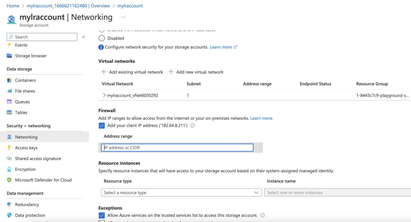This screenshot has width=411, height=222.
Task: Expand the mylraccount_vNet6030292 virtual network row
Action: 104,95
